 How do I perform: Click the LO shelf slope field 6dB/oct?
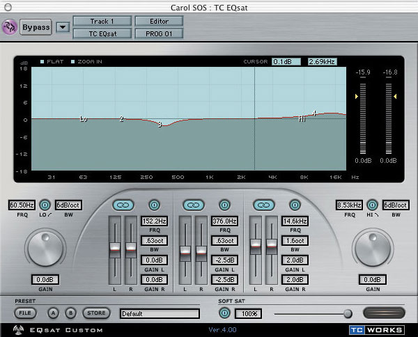(x=68, y=205)
